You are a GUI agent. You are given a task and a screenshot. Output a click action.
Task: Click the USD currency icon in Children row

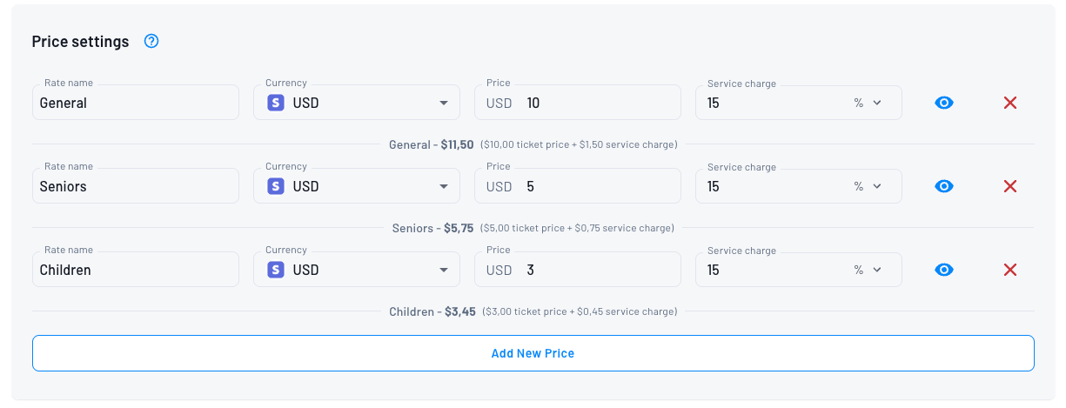click(276, 270)
